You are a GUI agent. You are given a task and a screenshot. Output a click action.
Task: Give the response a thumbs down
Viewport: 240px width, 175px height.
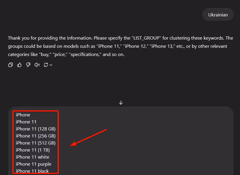28,65
